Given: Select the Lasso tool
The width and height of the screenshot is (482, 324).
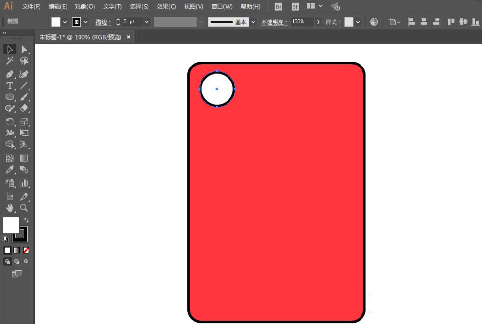Looking at the screenshot, I should (24, 61).
